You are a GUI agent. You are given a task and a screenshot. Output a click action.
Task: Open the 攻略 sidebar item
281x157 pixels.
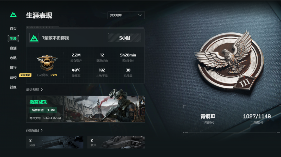pyautogui.click(x=13, y=58)
